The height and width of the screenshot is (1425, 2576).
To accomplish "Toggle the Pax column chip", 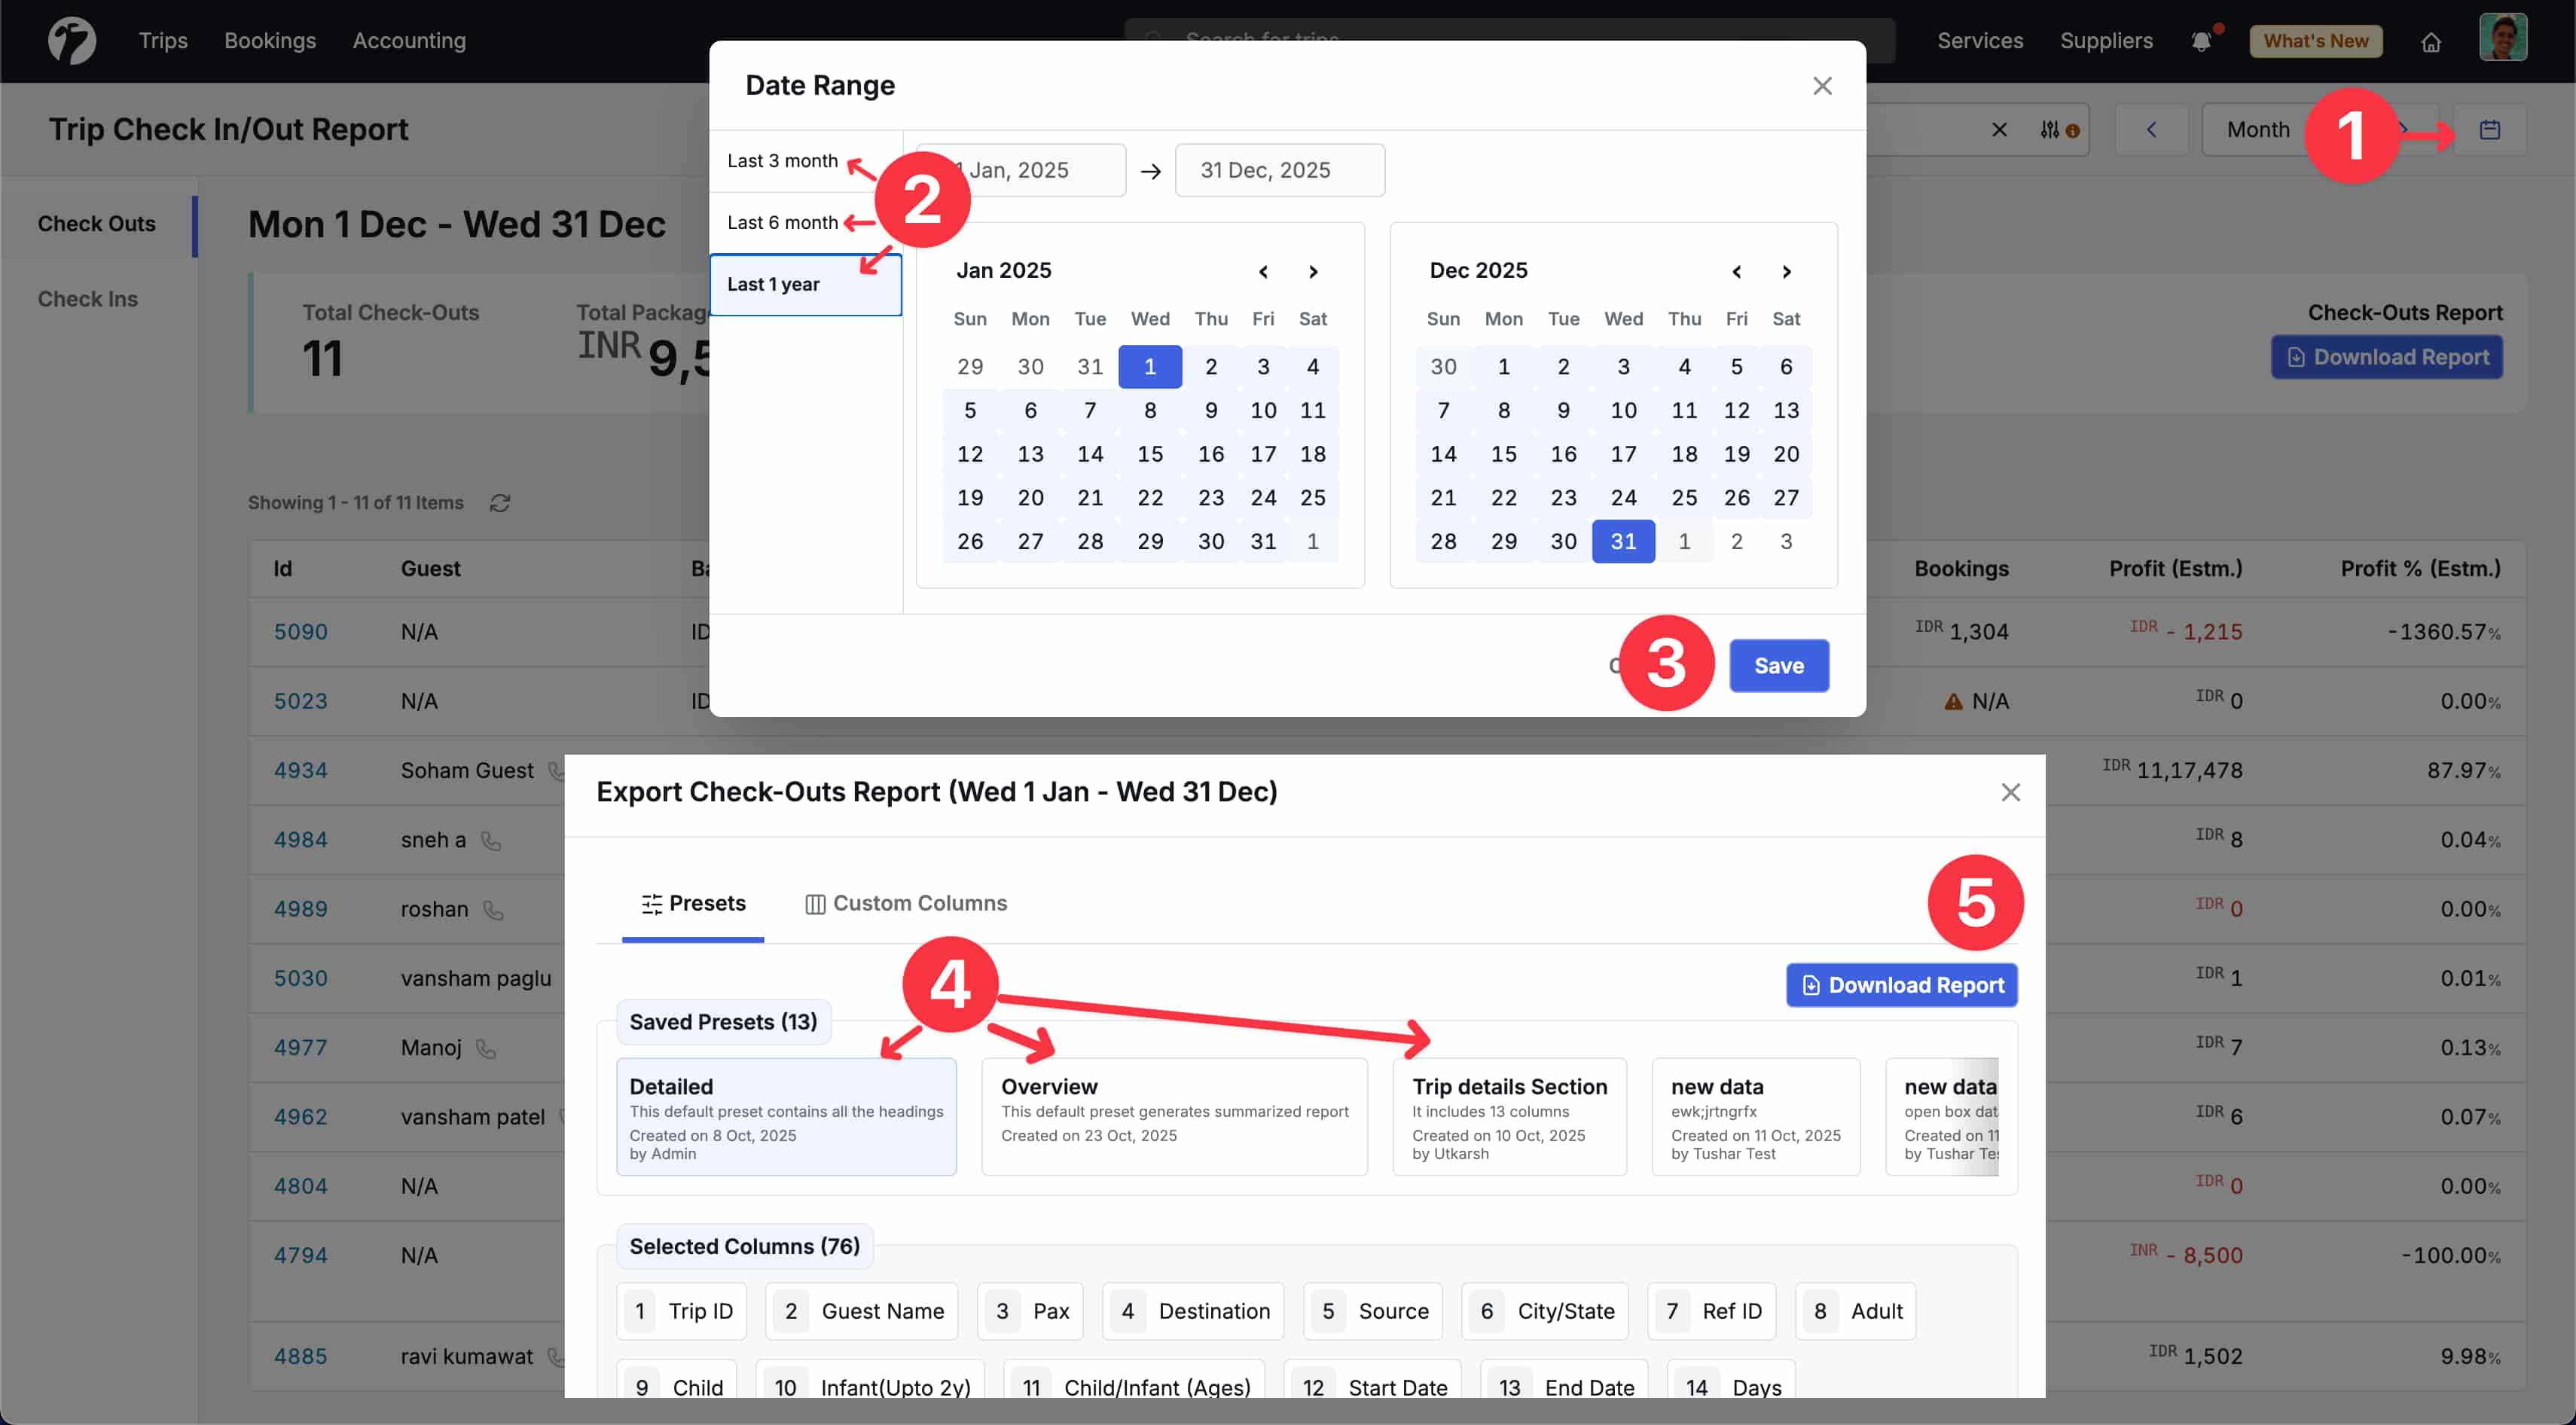I will [x=1029, y=1311].
